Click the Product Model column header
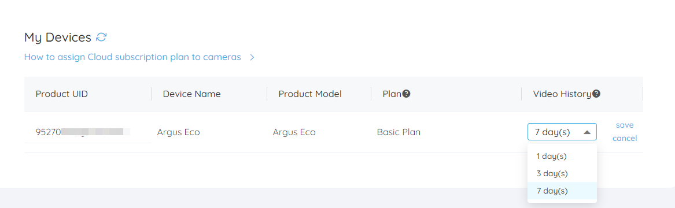This screenshot has width=675, height=208. pos(310,94)
